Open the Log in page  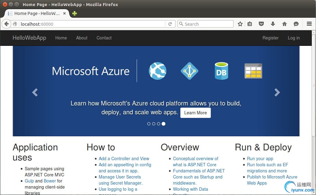coord(294,38)
